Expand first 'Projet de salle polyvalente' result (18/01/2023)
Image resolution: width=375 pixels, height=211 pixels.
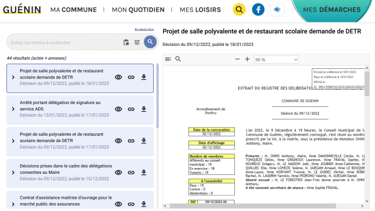pos(13,77)
